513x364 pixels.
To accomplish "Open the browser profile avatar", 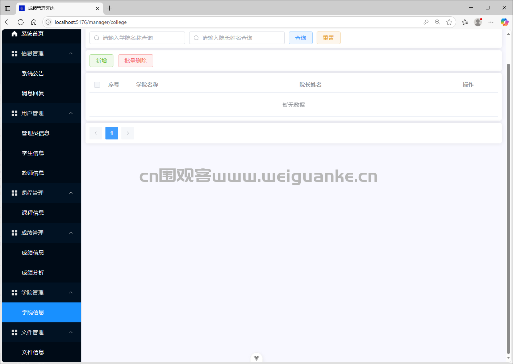I will [478, 22].
